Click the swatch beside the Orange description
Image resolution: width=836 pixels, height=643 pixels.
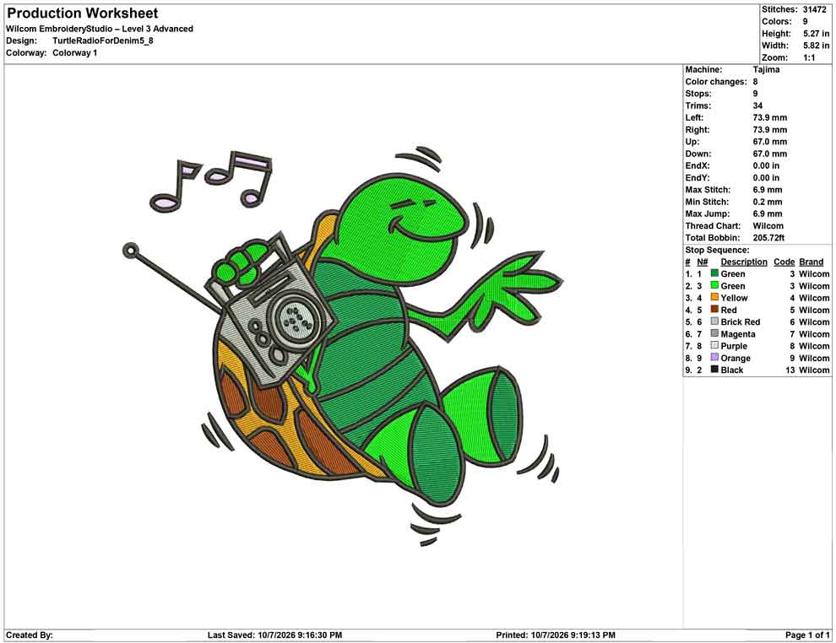click(714, 358)
